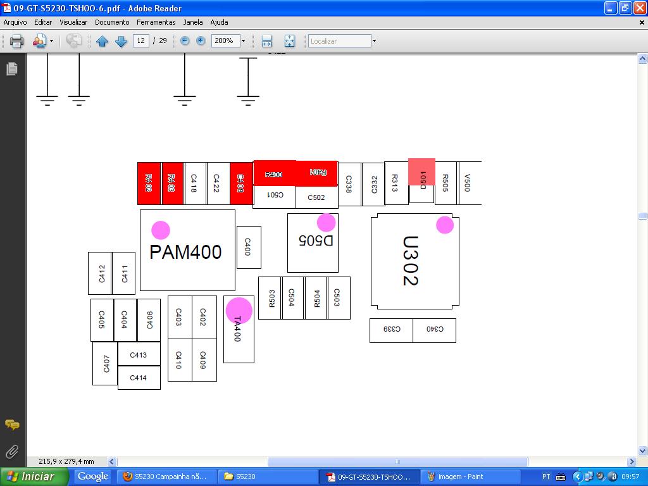This screenshot has width=648, height=486.
Task: Expand the collaborate icon dropdown arrow
Action: [x=51, y=41]
